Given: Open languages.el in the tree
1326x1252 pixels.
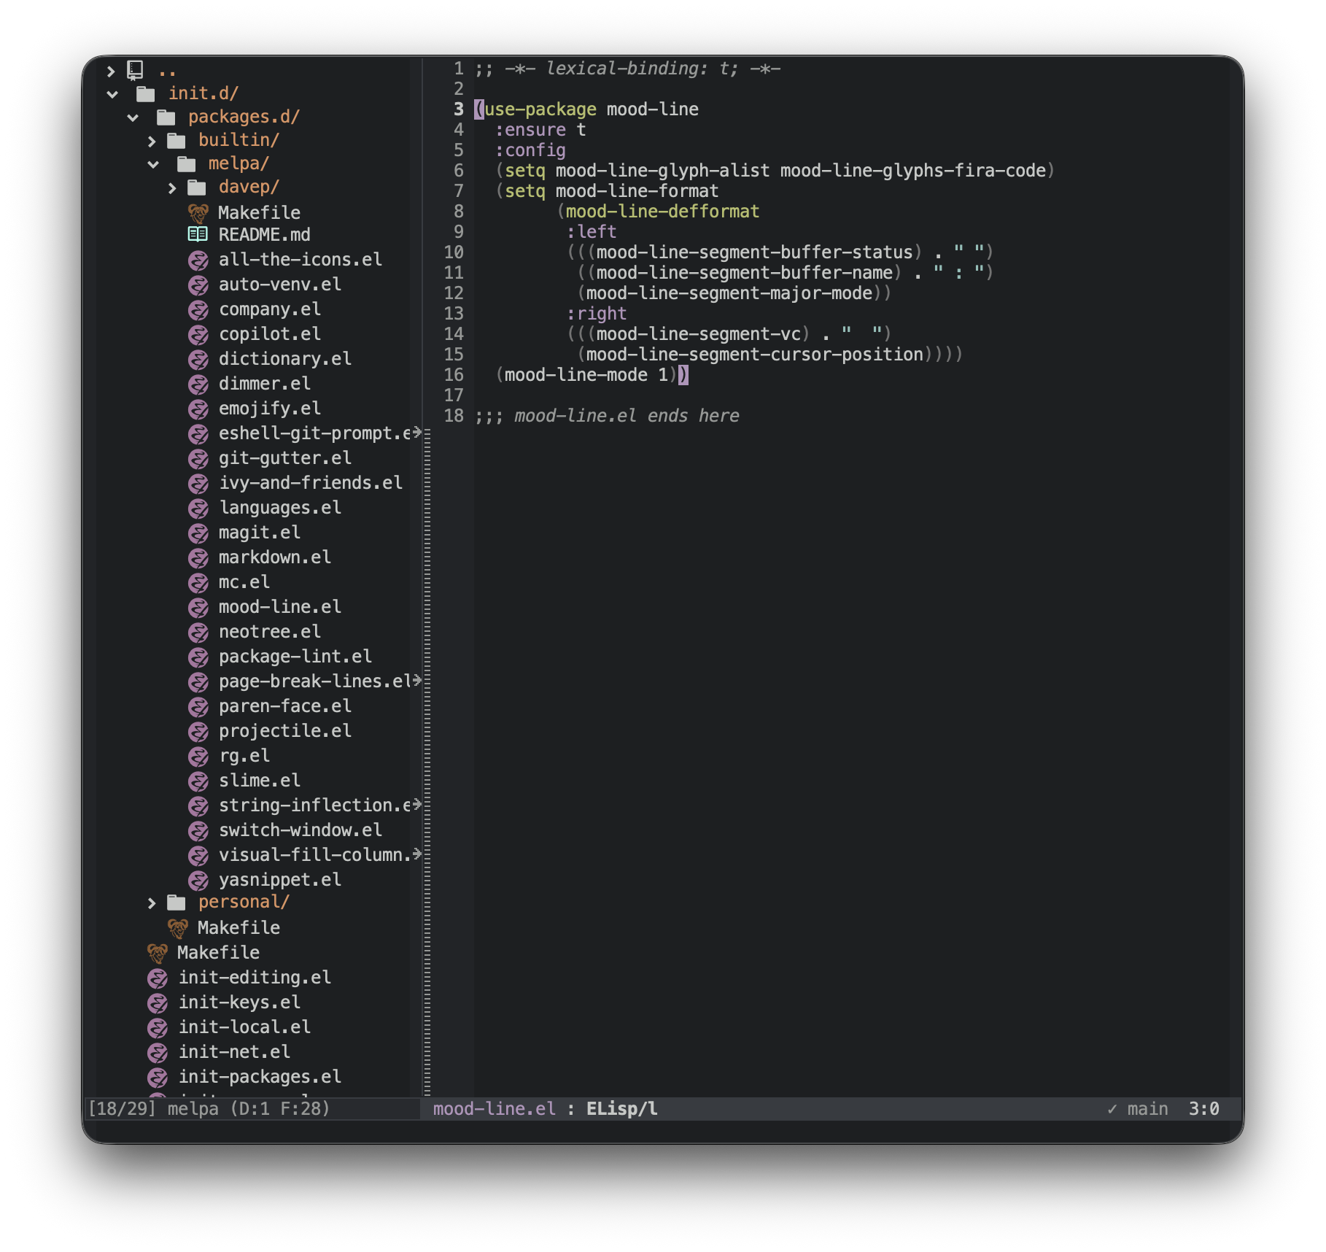Looking at the screenshot, I should pos(280,508).
